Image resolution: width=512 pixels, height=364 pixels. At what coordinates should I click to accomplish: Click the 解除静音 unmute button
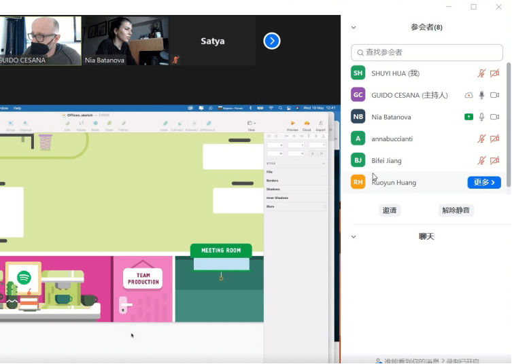pos(456,211)
